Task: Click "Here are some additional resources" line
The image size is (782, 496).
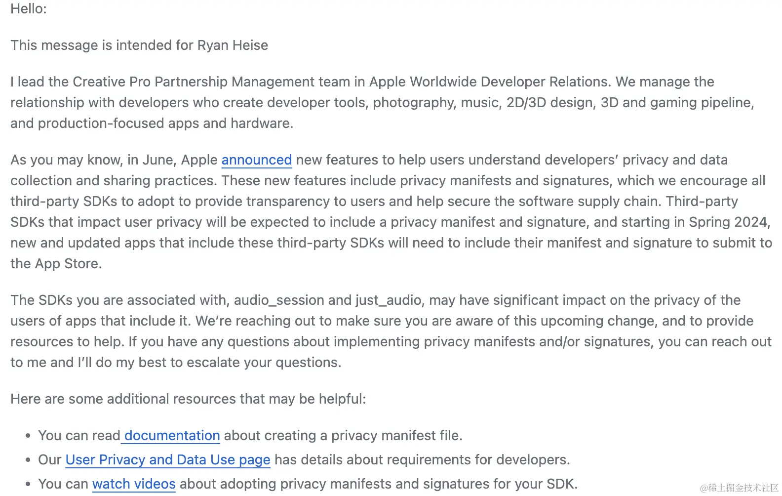Action: [188, 399]
